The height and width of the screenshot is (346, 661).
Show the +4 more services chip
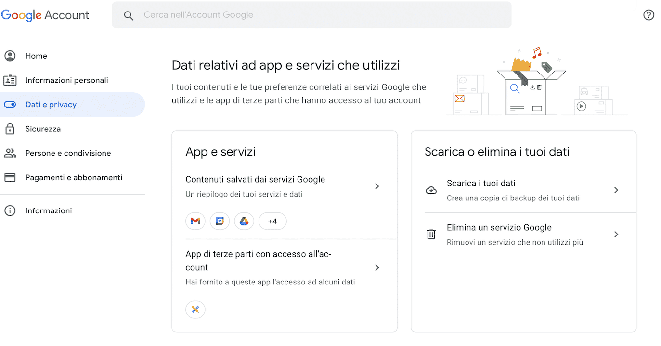pyautogui.click(x=272, y=221)
